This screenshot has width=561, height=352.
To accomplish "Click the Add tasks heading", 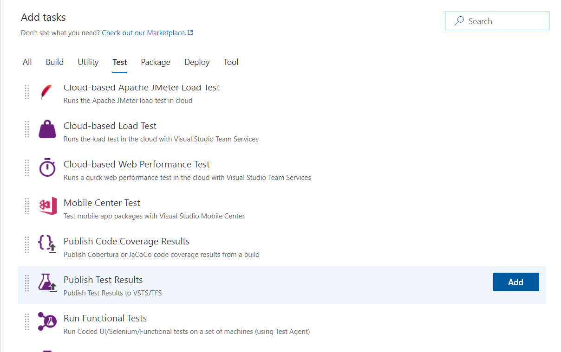I will click(44, 18).
